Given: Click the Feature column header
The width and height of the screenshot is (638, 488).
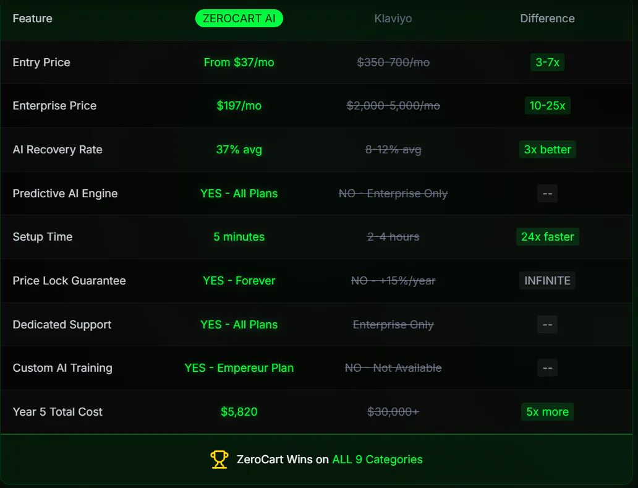Looking at the screenshot, I should pyautogui.click(x=33, y=19).
